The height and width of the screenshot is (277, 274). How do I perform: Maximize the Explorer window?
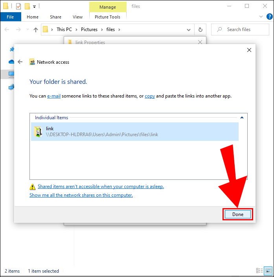pyautogui.click(x=247, y=6)
